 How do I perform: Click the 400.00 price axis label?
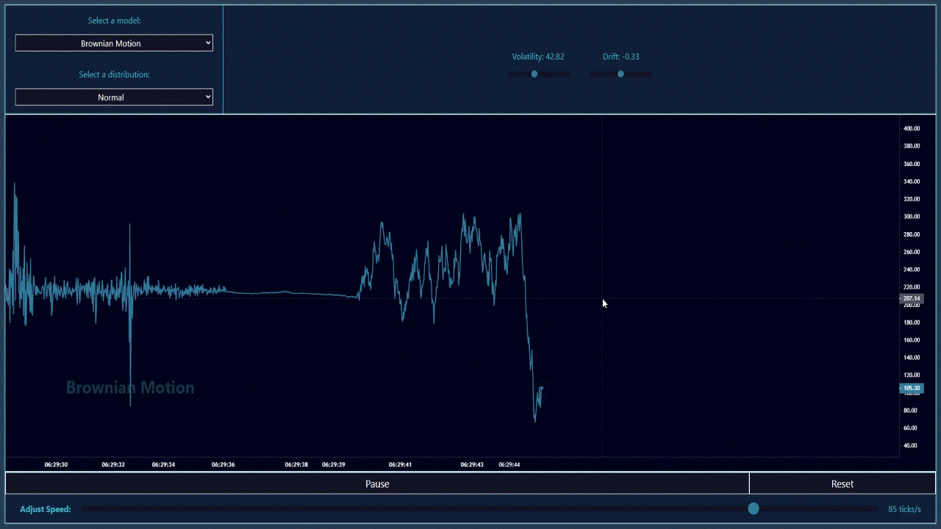pyautogui.click(x=912, y=129)
